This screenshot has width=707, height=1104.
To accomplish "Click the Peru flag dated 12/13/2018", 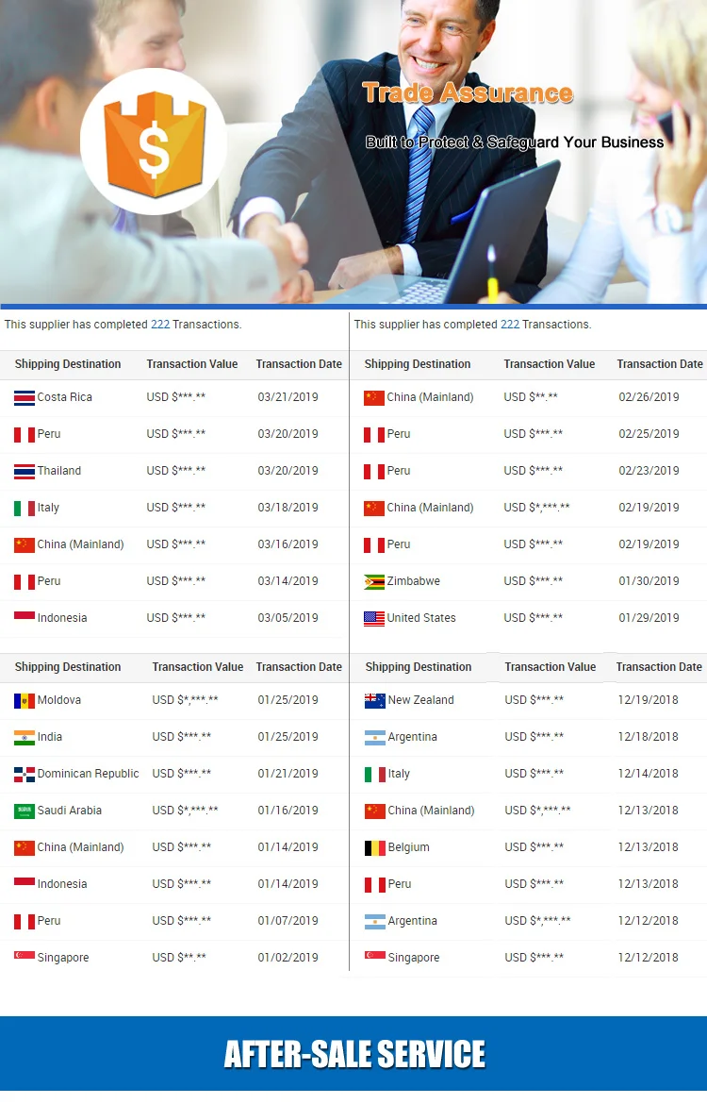I will 375,884.
